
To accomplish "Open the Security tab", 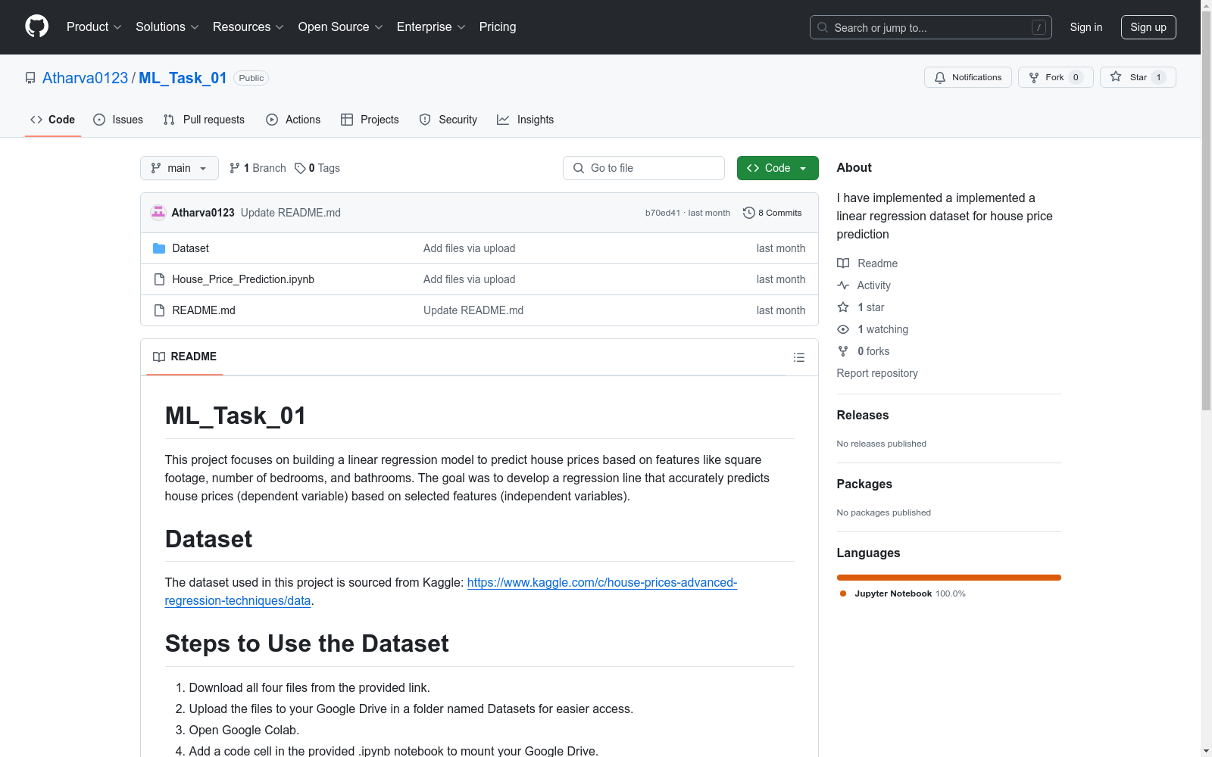I will [448, 120].
